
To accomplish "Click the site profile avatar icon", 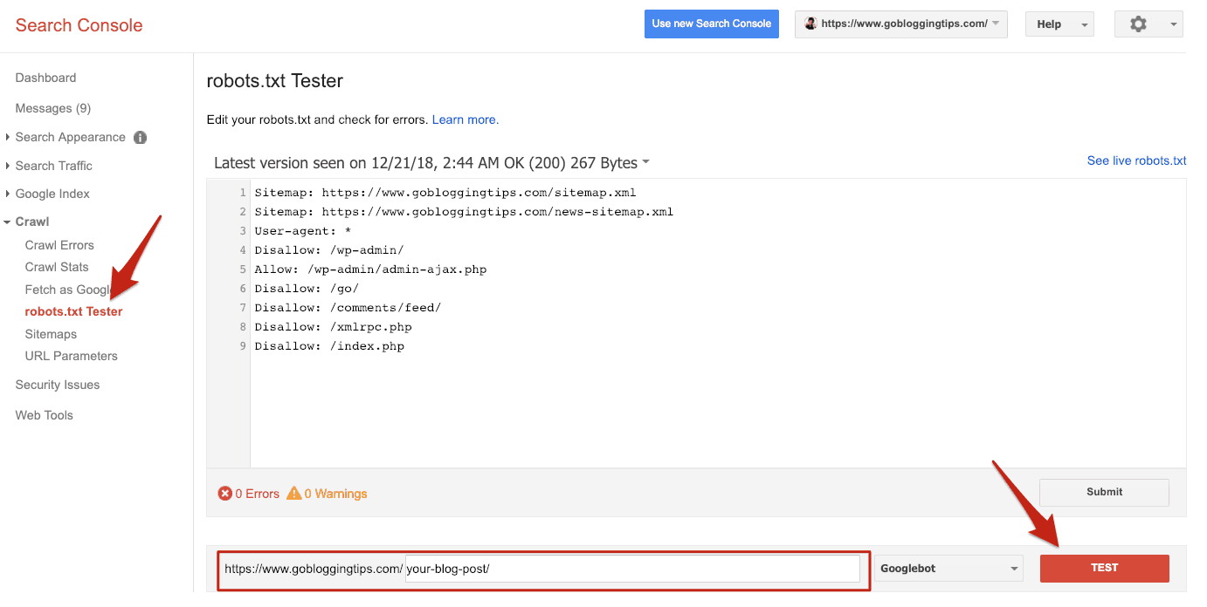I will pyautogui.click(x=810, y=24).
